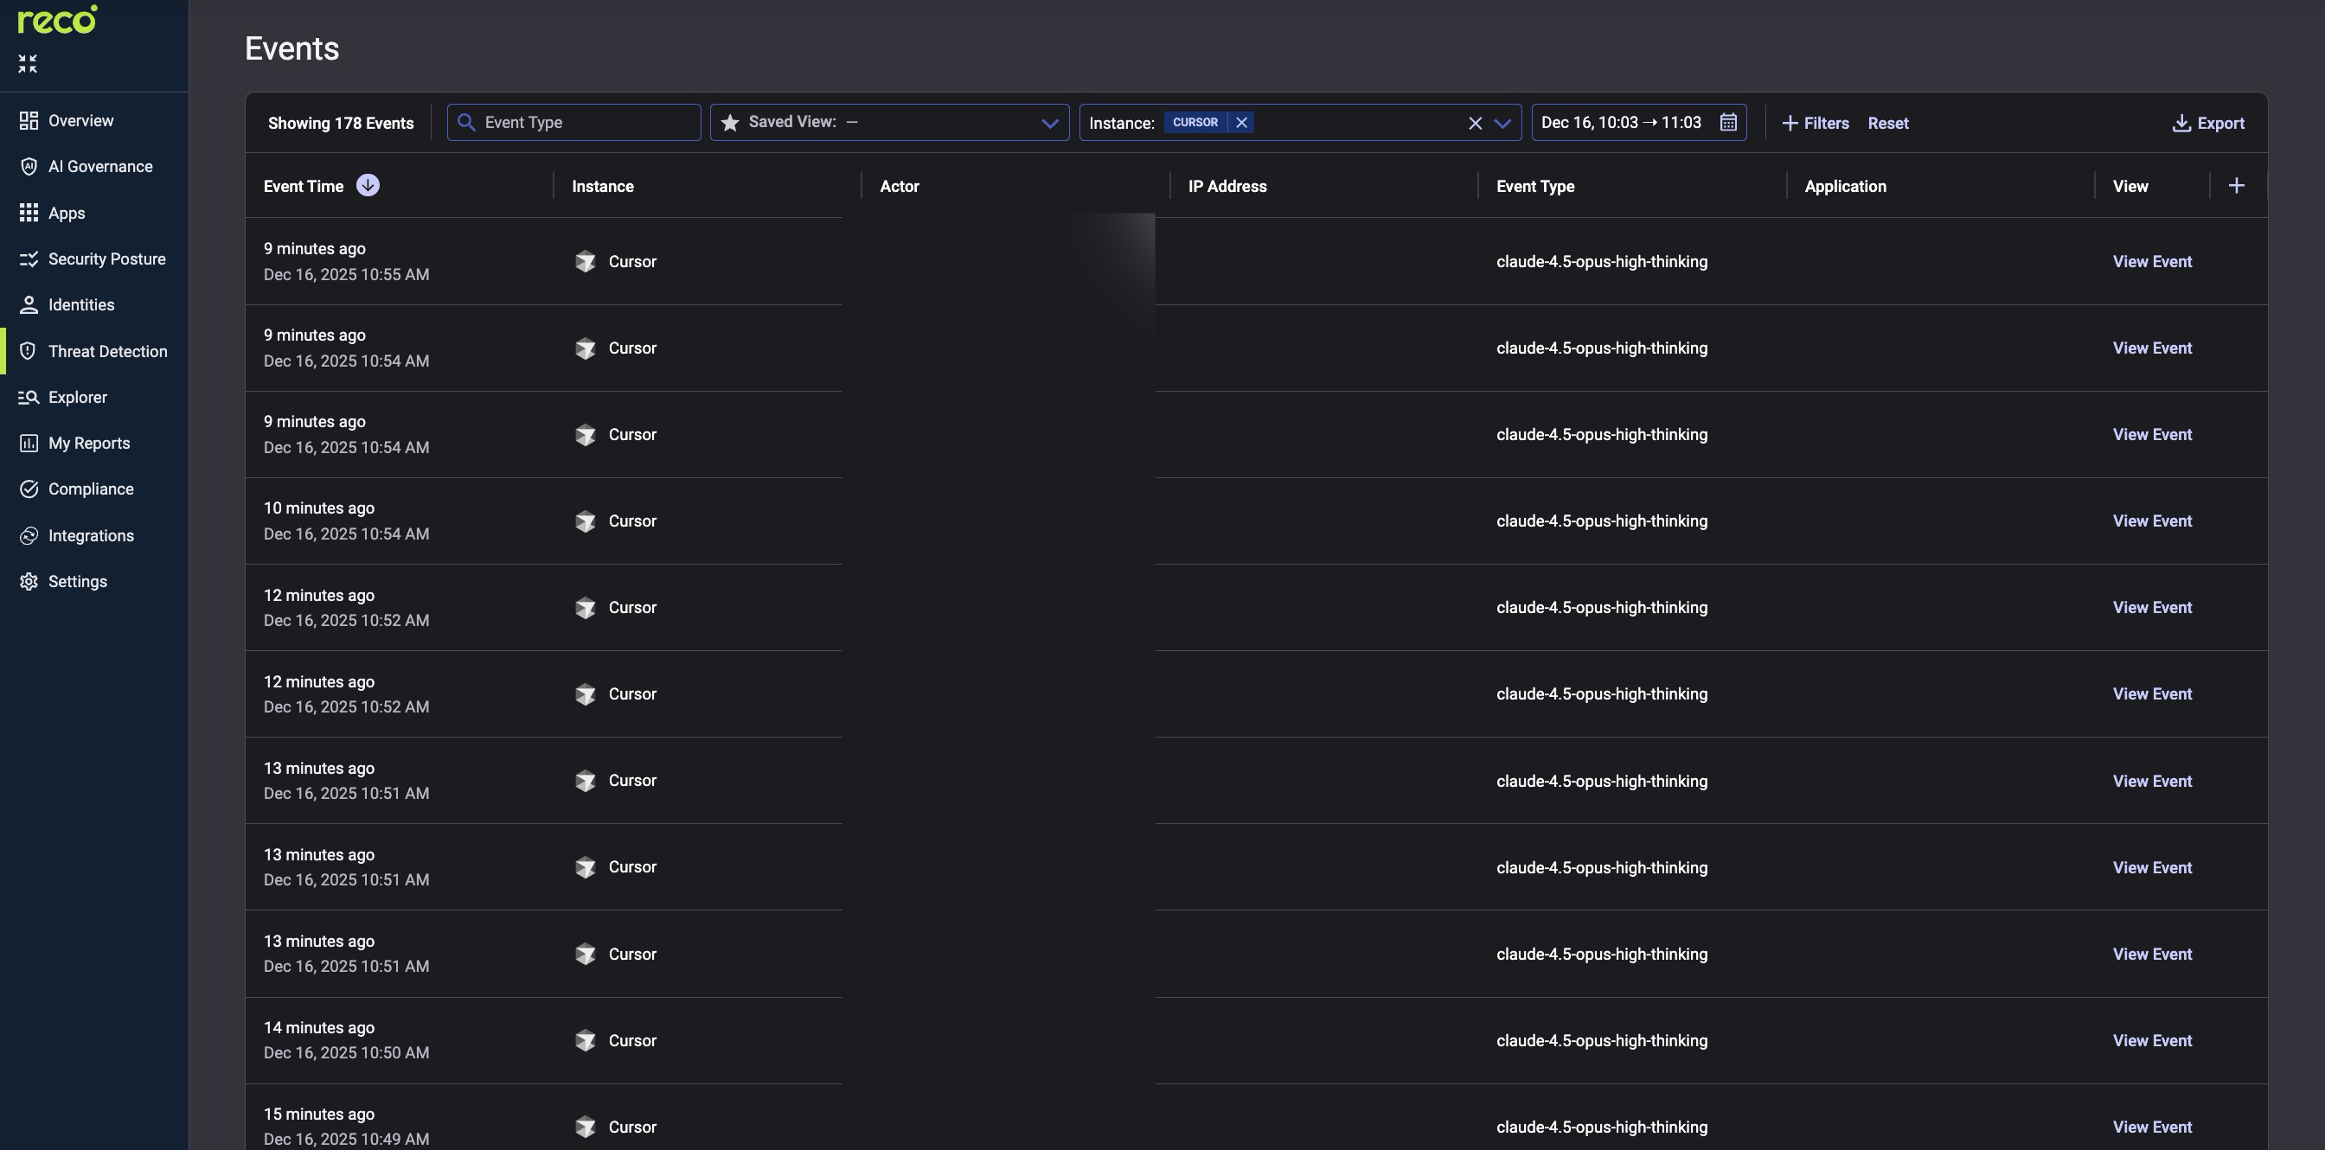Open the Identities page

81,305
